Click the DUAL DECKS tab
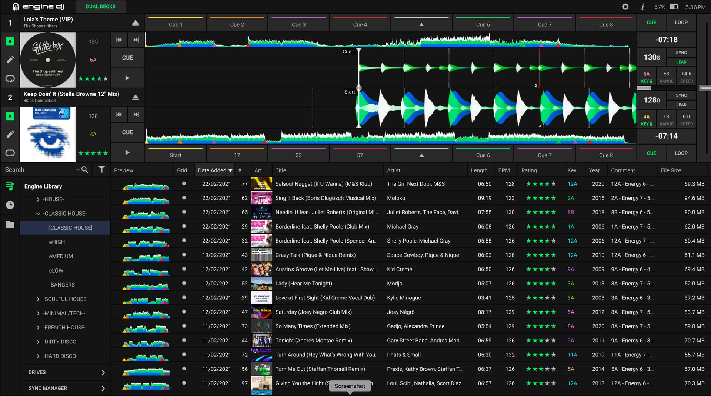This screenshot has height=396, width=711. point(100,7)
